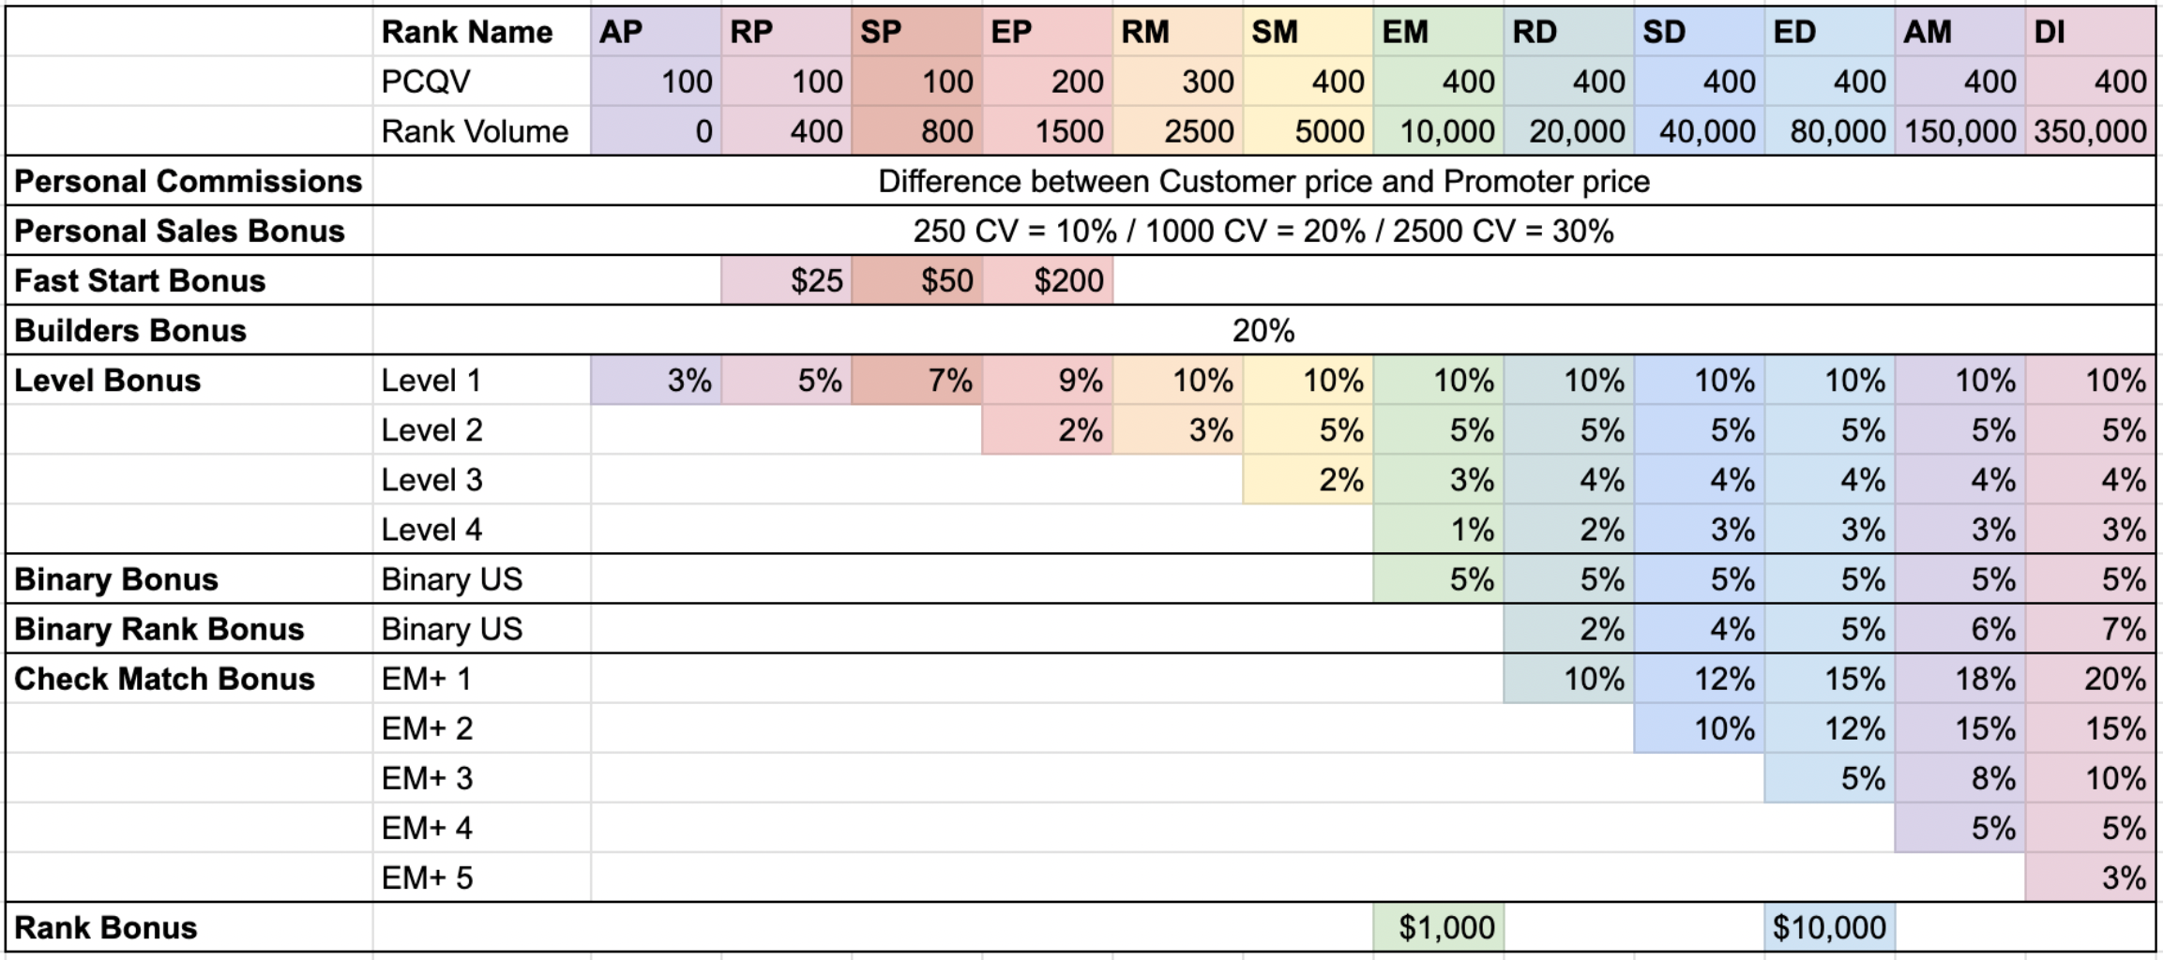Viewport: 2163px width, 960px height.
Task: Click the 350,000 Rank Volume cell
Action: click(2091, 131)
